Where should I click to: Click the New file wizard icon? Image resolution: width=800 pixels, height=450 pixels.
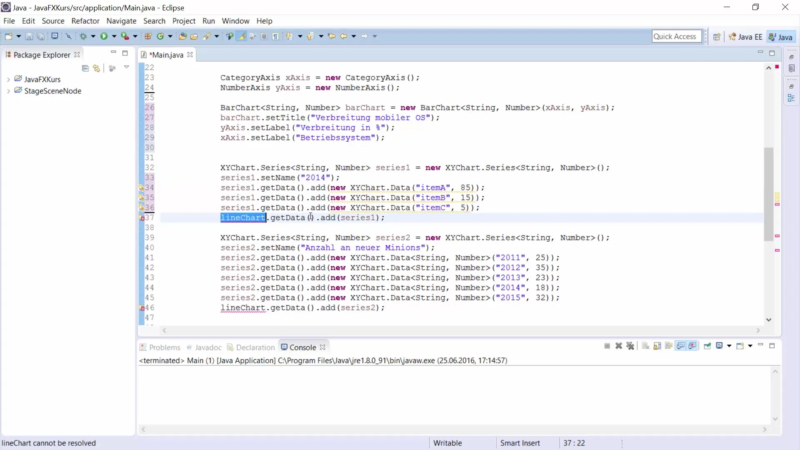[8, 36]
